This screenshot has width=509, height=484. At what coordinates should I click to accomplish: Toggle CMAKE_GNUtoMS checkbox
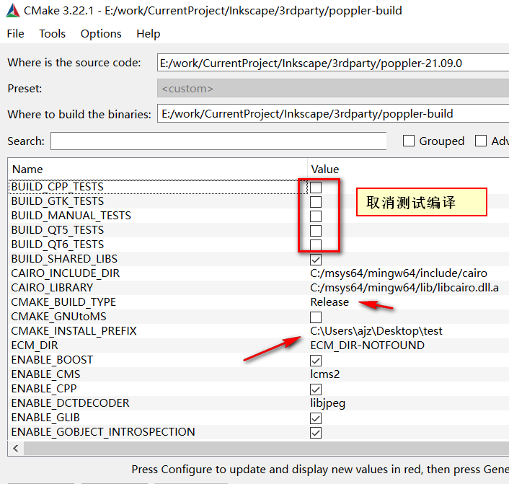point(316,317)
